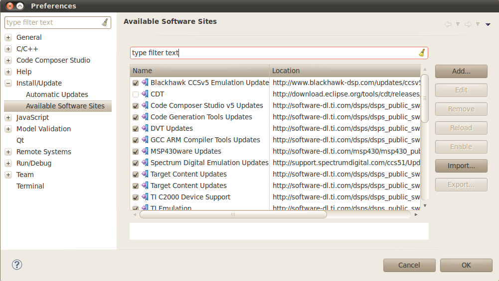Screen dimensions: 499x281
Task: Click the DVT Updates site icon
Action: click(145, 128)
